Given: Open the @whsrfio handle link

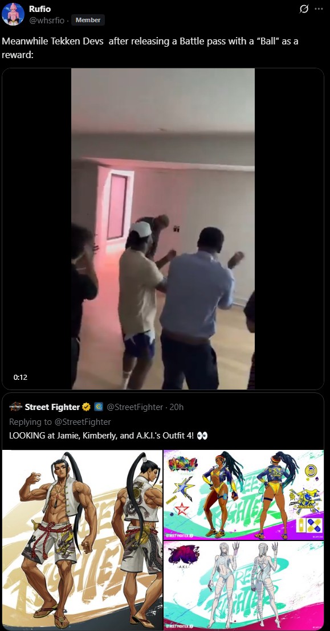Looking at the screenshot, I should 47,20.
